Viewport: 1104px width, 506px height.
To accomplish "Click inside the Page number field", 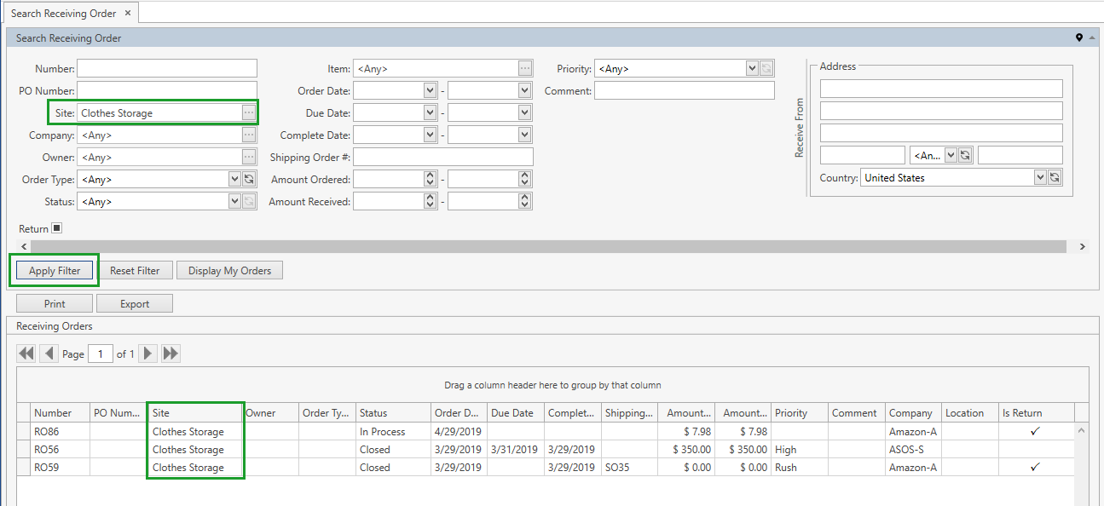I will pyautogui.click(x=100, y=353).
